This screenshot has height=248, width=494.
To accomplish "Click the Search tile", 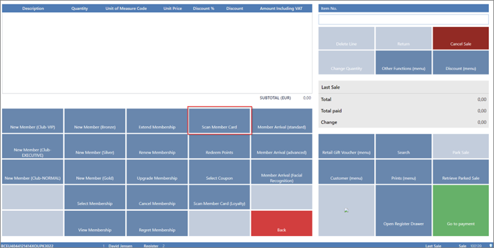I will (x=403, y=146).
